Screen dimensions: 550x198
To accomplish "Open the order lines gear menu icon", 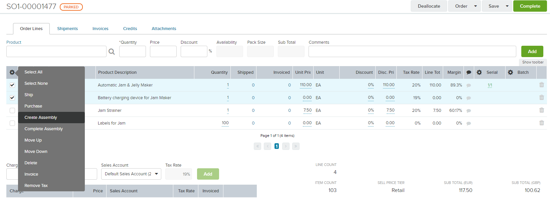I will tap(12, 72).
